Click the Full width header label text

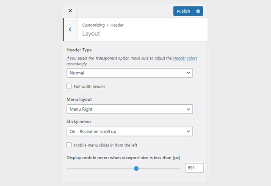point(89,86)
